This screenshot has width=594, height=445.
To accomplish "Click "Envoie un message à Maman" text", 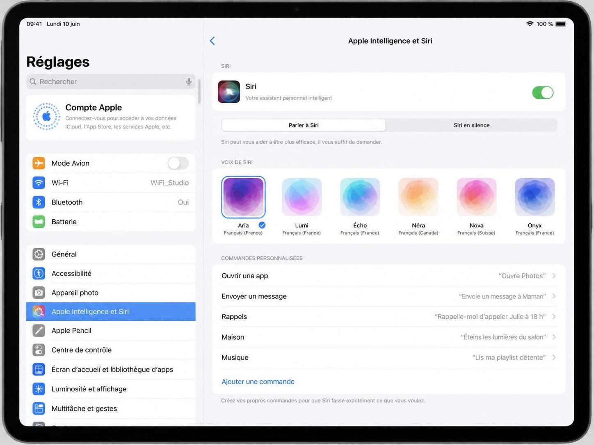I will point(503,296).
